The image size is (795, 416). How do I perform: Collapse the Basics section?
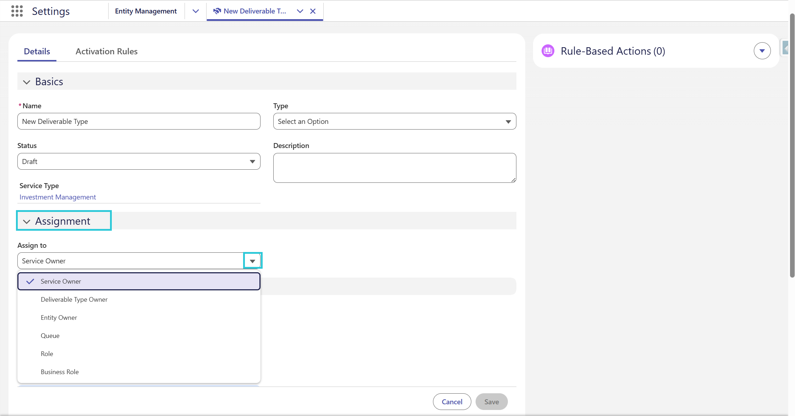tap(27, 82)
